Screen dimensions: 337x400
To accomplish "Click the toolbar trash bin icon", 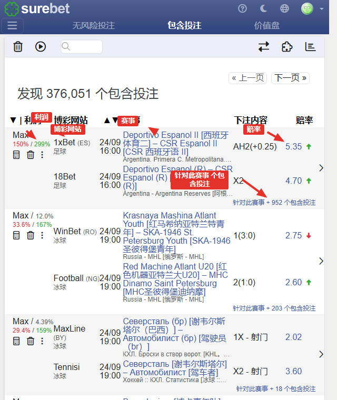I will pos(18,47).
